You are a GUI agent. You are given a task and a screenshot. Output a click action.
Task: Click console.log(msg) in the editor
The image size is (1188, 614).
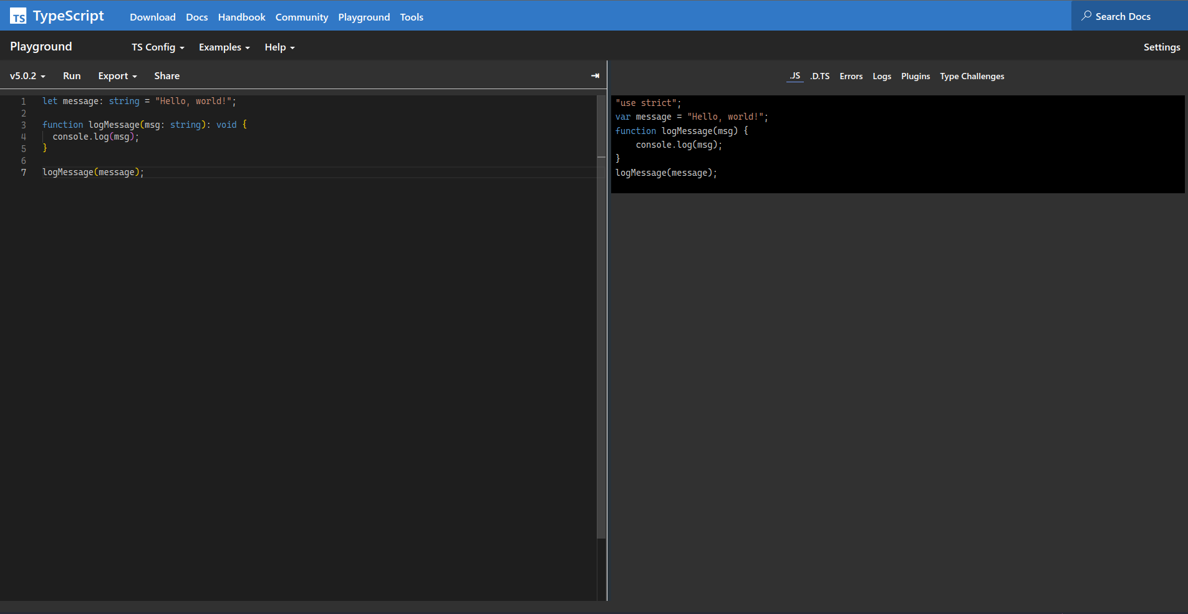coord(95,137)
